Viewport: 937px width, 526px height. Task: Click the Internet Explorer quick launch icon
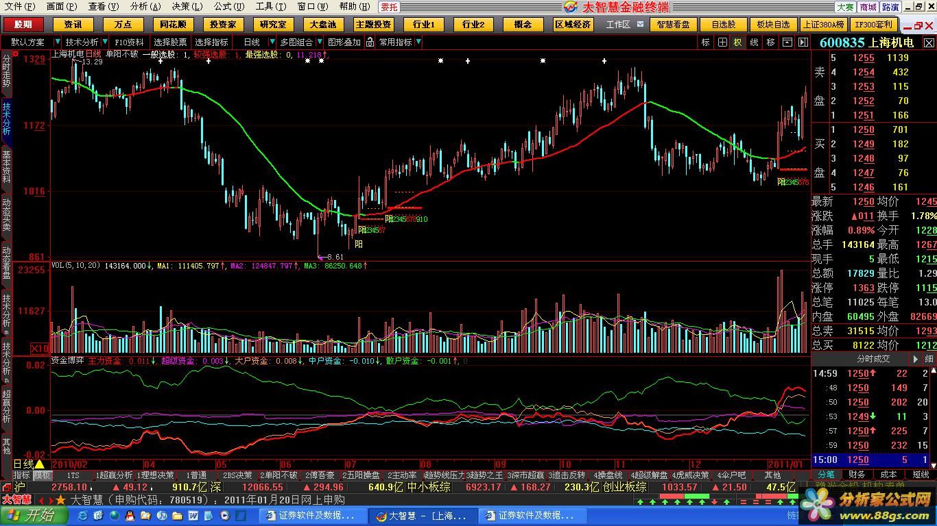(x=83, y=516)
